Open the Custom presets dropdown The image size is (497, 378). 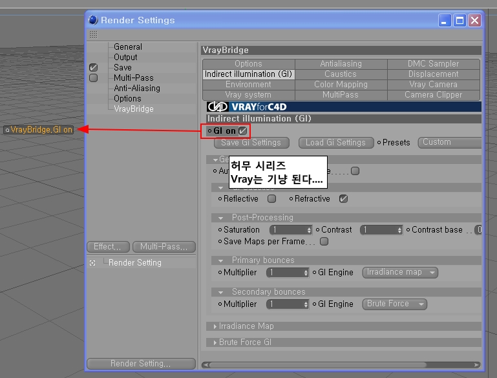(x=449, y=142)
